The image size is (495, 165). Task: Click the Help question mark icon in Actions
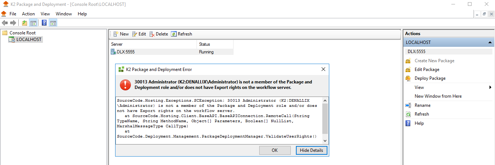point(408,123)
